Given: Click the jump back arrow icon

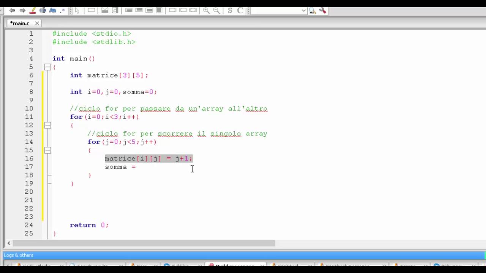Looking at the screenshot, I should point(12,11).
